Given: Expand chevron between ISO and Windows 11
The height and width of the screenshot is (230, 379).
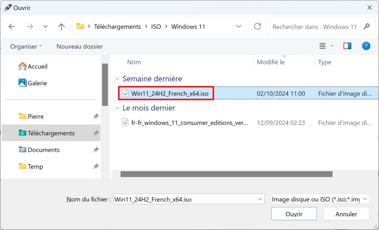Looking at the screenshot, I should [166, 26].
